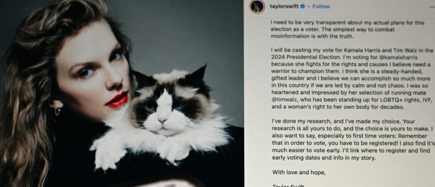Click the hoop earring in photo
The width and height of the screenshot is (435, 187).
[x=57, y=110]
